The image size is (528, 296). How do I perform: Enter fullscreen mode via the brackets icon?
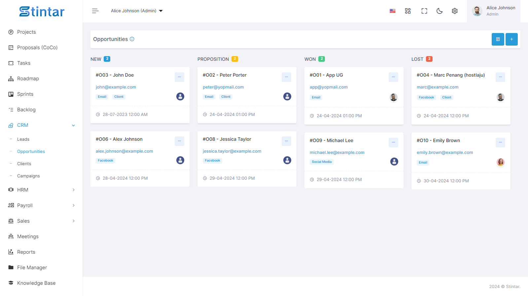[424, 11]
